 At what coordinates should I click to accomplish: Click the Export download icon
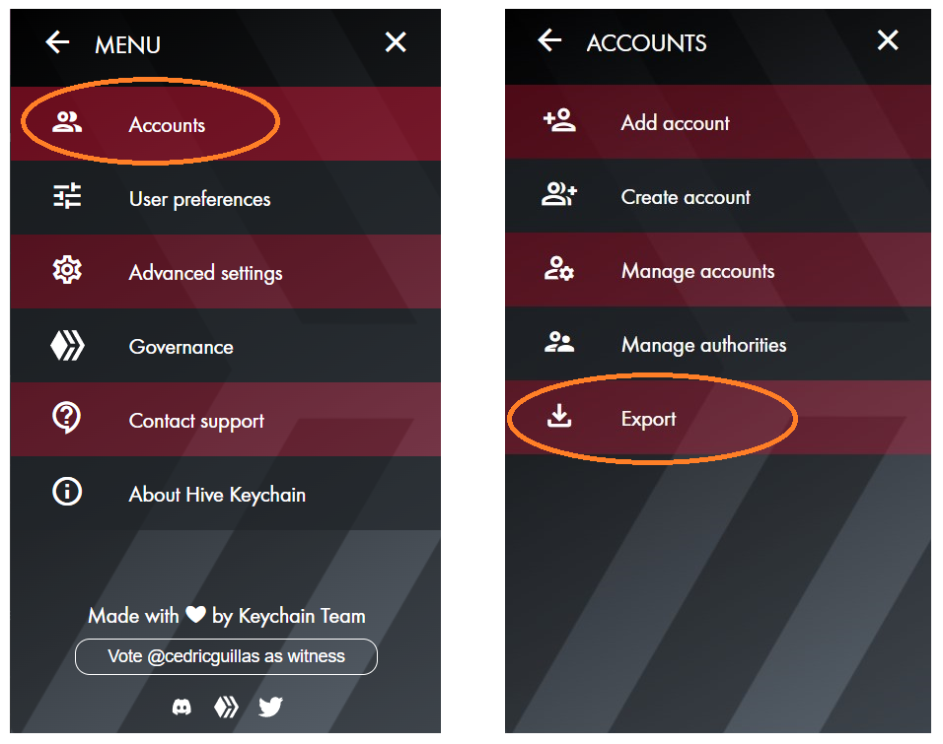click(x=559, y=415)
